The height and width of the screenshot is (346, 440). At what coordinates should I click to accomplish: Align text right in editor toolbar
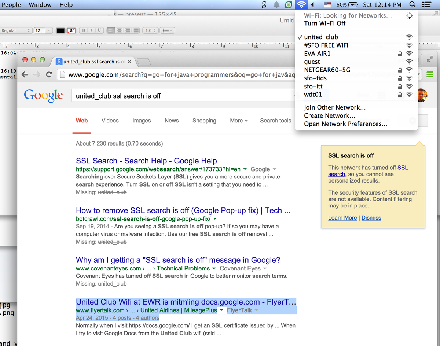127,30
